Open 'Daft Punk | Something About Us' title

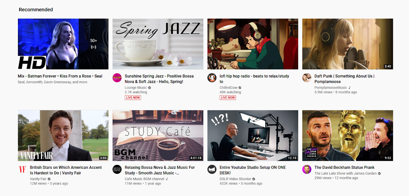click(x=344, y=79)
